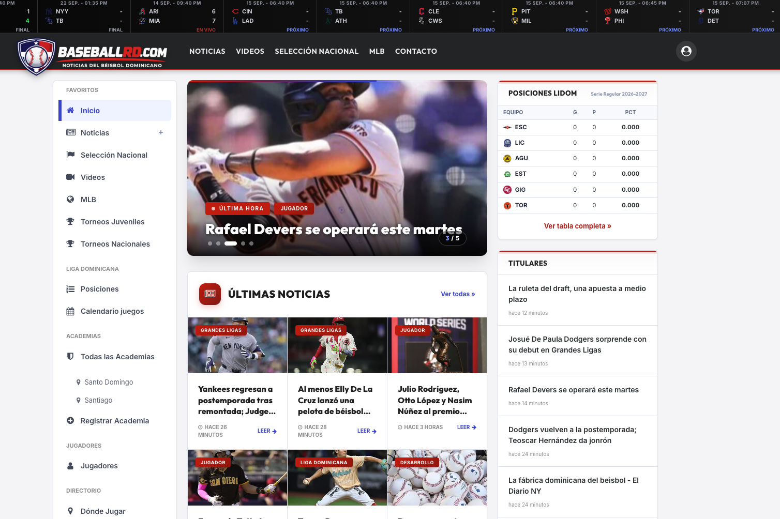Viewport: 780px width, 519px height.
Task: Click the ARI vs MIA live game score
Action: coord(177,16)
